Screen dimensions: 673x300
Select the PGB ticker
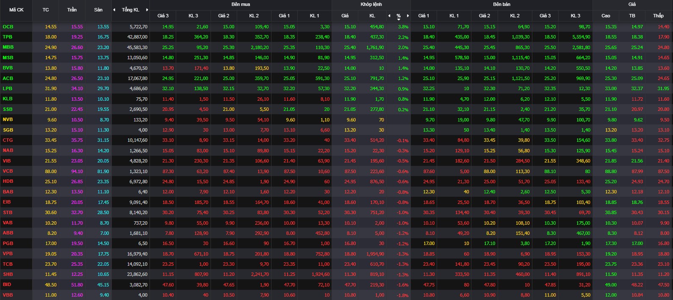click(8, 243)
